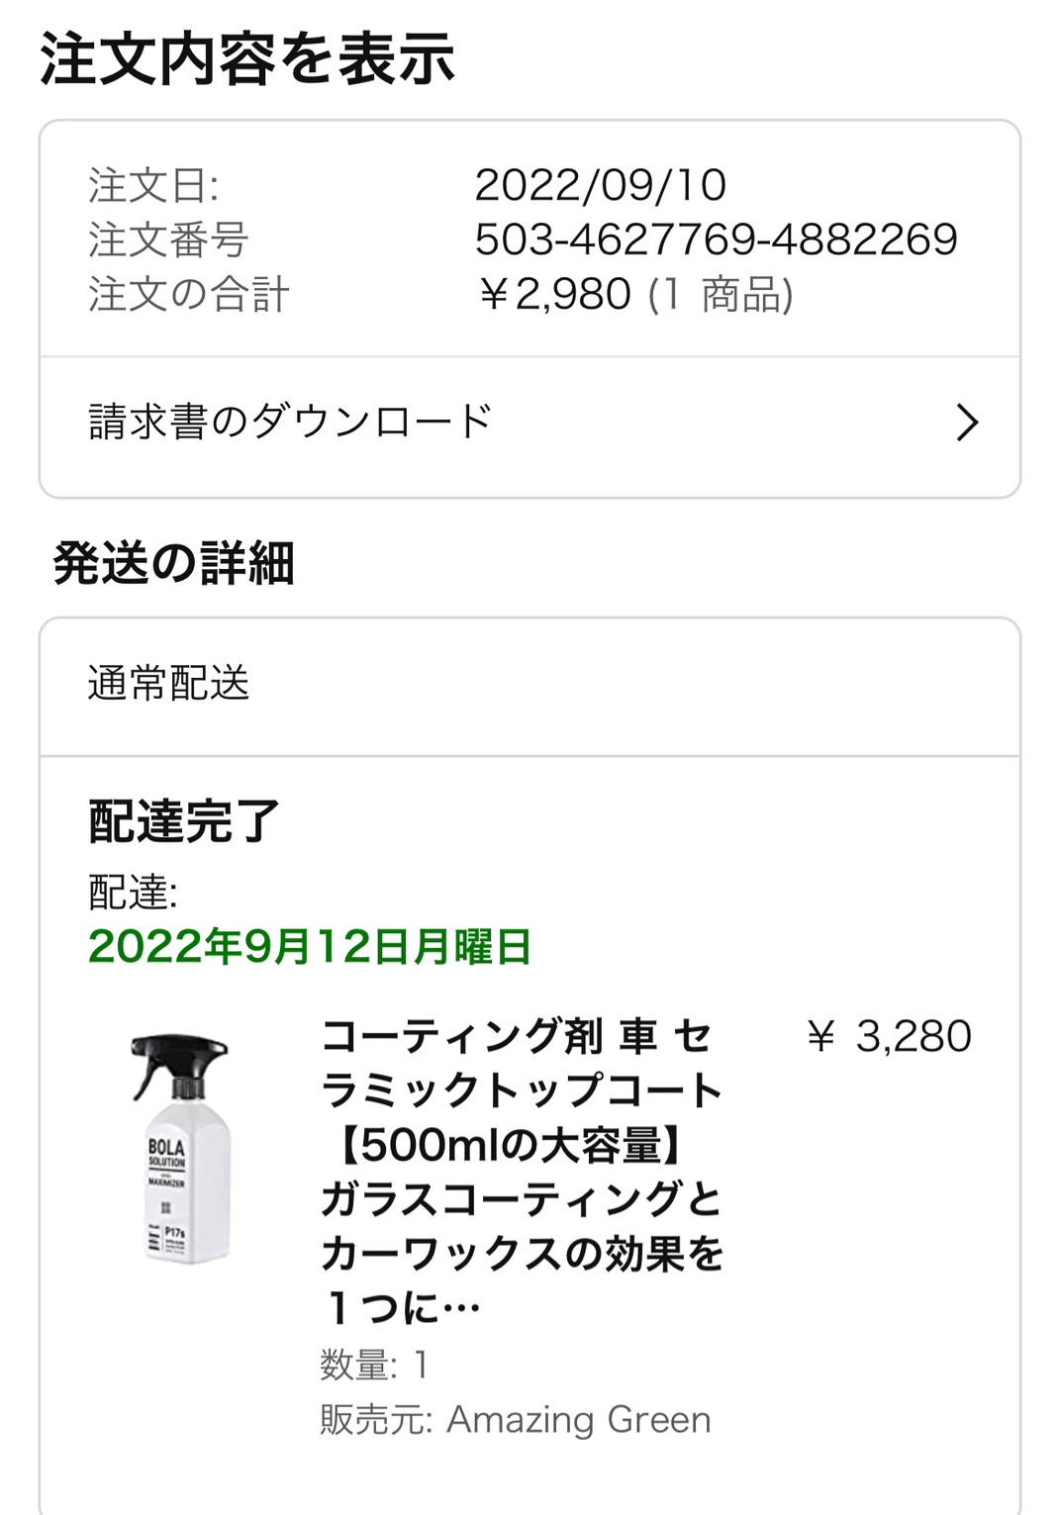Tap the 数量: 1 quantity text
Viewport: 1060px width, 1515px height.
pyautogui.click(x=374, y=1365)
